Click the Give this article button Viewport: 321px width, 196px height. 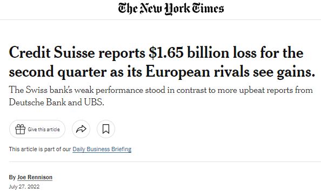(37, 129)
